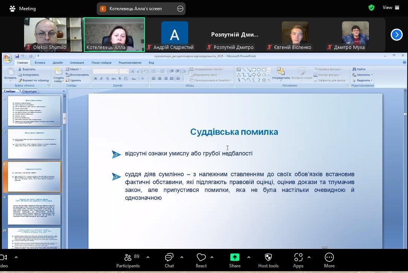The image size is (408, 273).
Task: Open the Zoom Chat panel
Action: coord(169,260)
